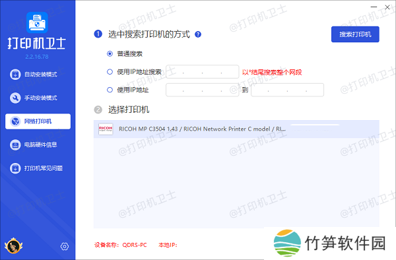Select the 使用IP地址搜索 radio option
Viewport: 396px width, 260px height.
[x=110, y=72]
